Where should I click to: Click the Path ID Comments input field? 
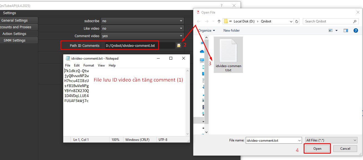coord(140,45)
